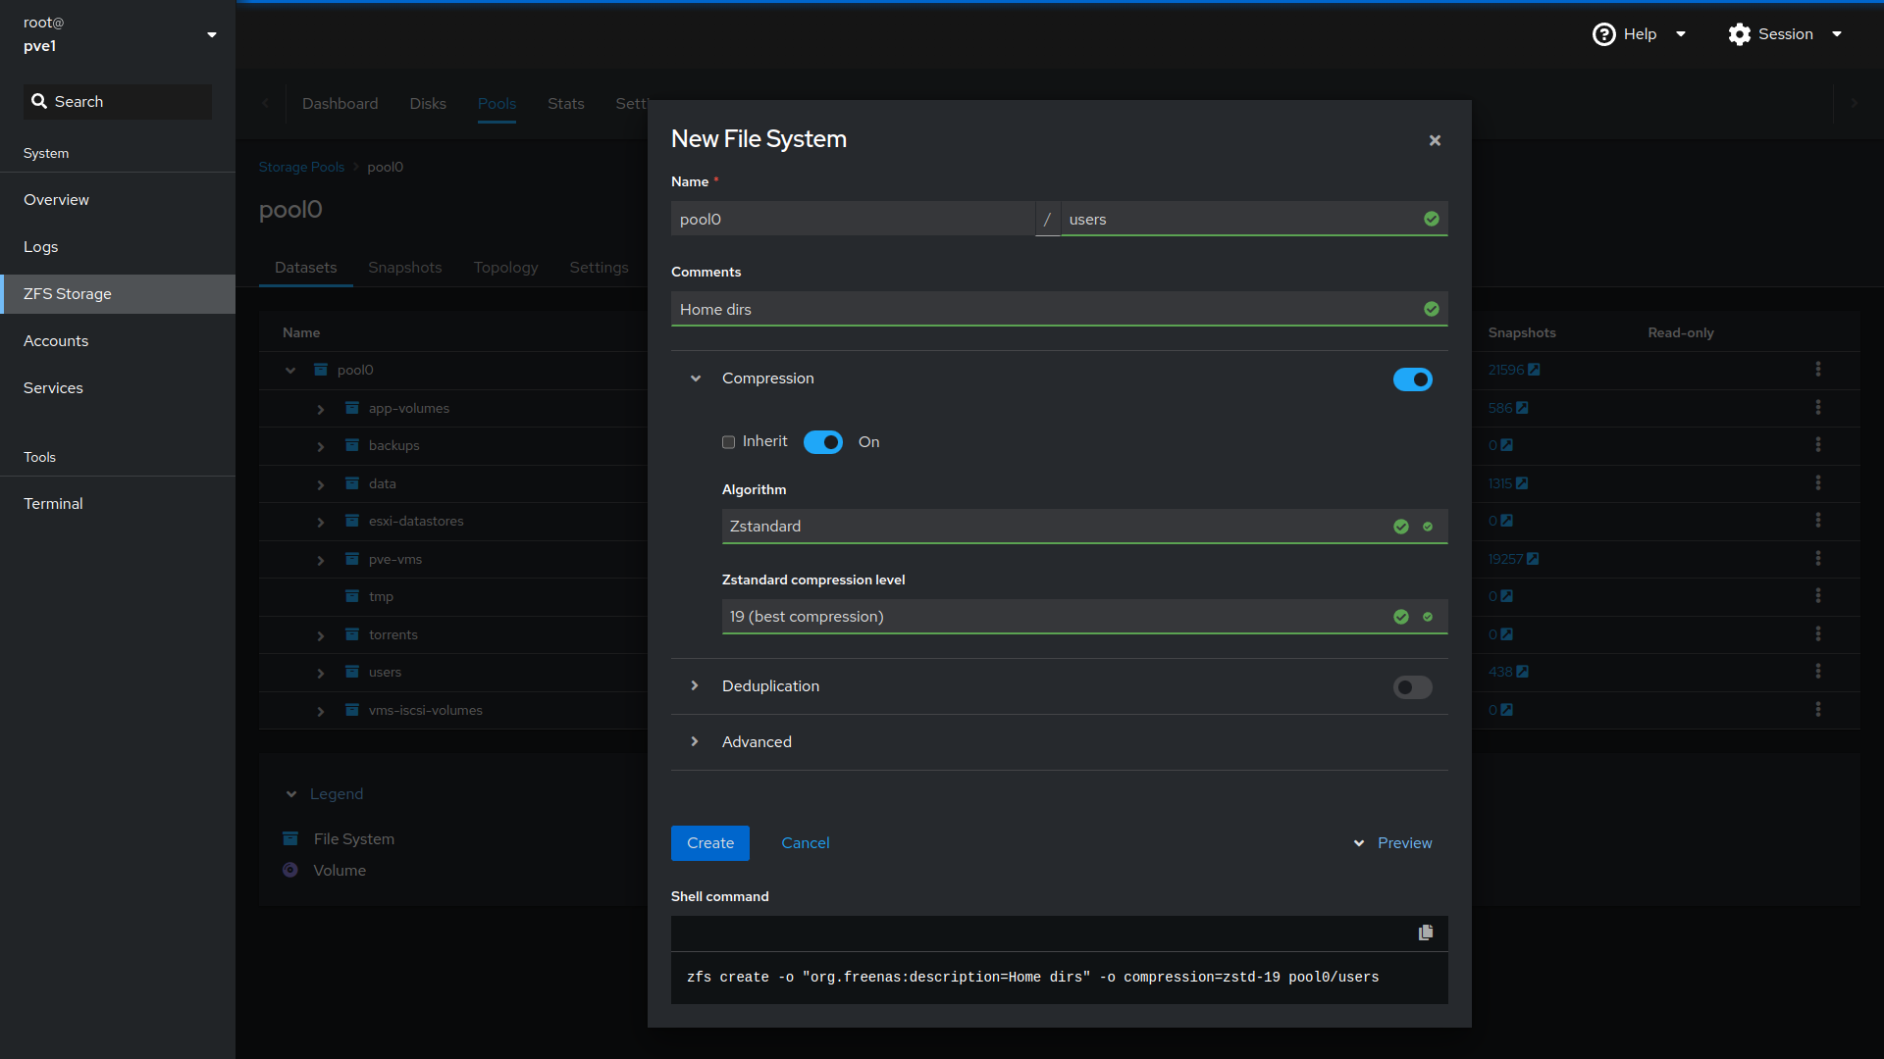The image size is (1884, 1059).
Task: Open Logs in the sidebar
Action: click(x=118, y=247)
